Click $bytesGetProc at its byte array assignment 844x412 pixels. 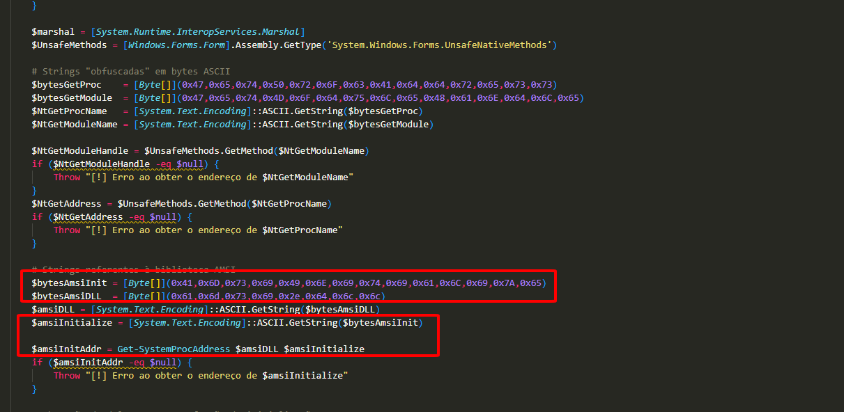point(66,85)
